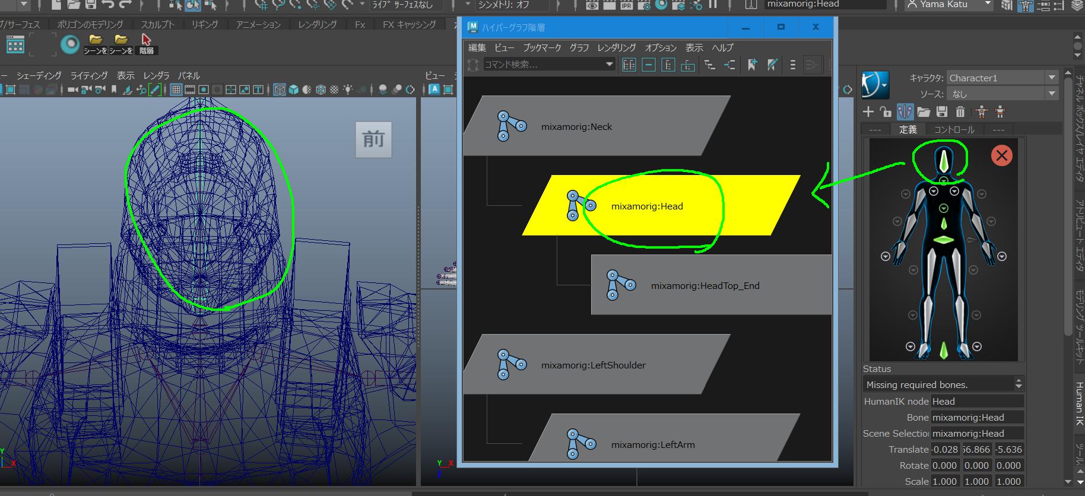The image size is (1085, 496).
Task: Toggle the film gate viewport icon
Action: tap(189, 90)
